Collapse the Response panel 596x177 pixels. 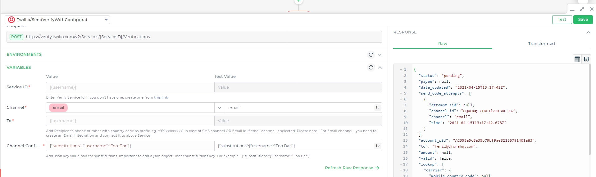(x=588, y=32)
